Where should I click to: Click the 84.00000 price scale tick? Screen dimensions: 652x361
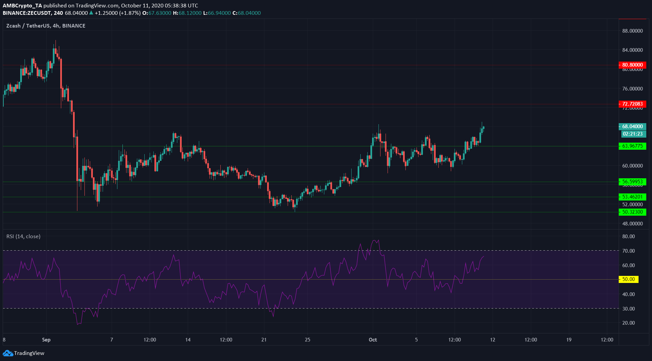632,50
